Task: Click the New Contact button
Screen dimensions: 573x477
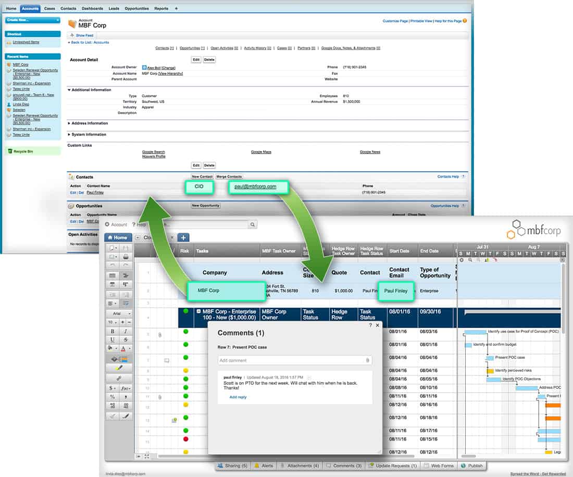Action: coord(202,177)
